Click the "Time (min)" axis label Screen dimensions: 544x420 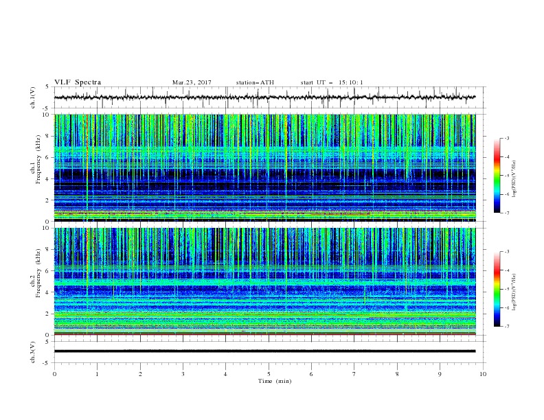[x=275, y=381]
